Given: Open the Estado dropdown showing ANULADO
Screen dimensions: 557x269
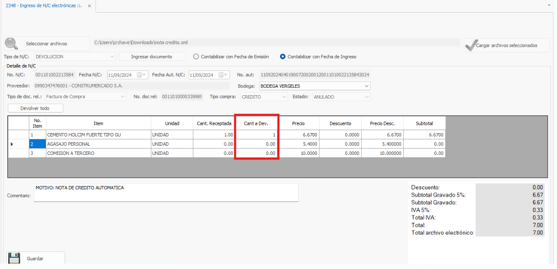Looking at the screenshot, I should point(366,97).
